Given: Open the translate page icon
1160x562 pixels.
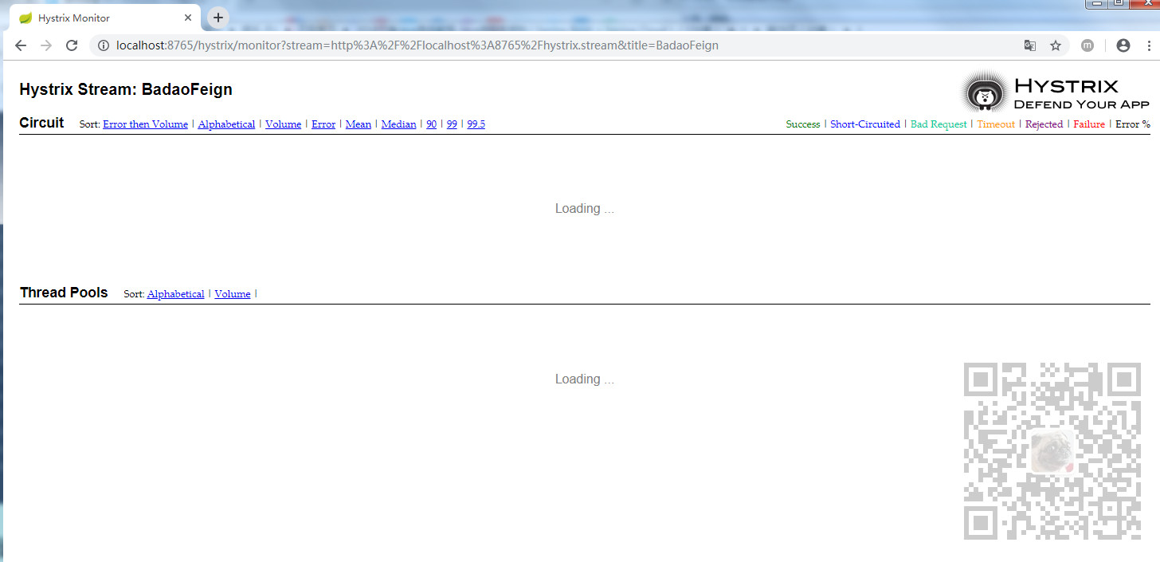Looking at the screenshot, I should (x=1030, y=45).
